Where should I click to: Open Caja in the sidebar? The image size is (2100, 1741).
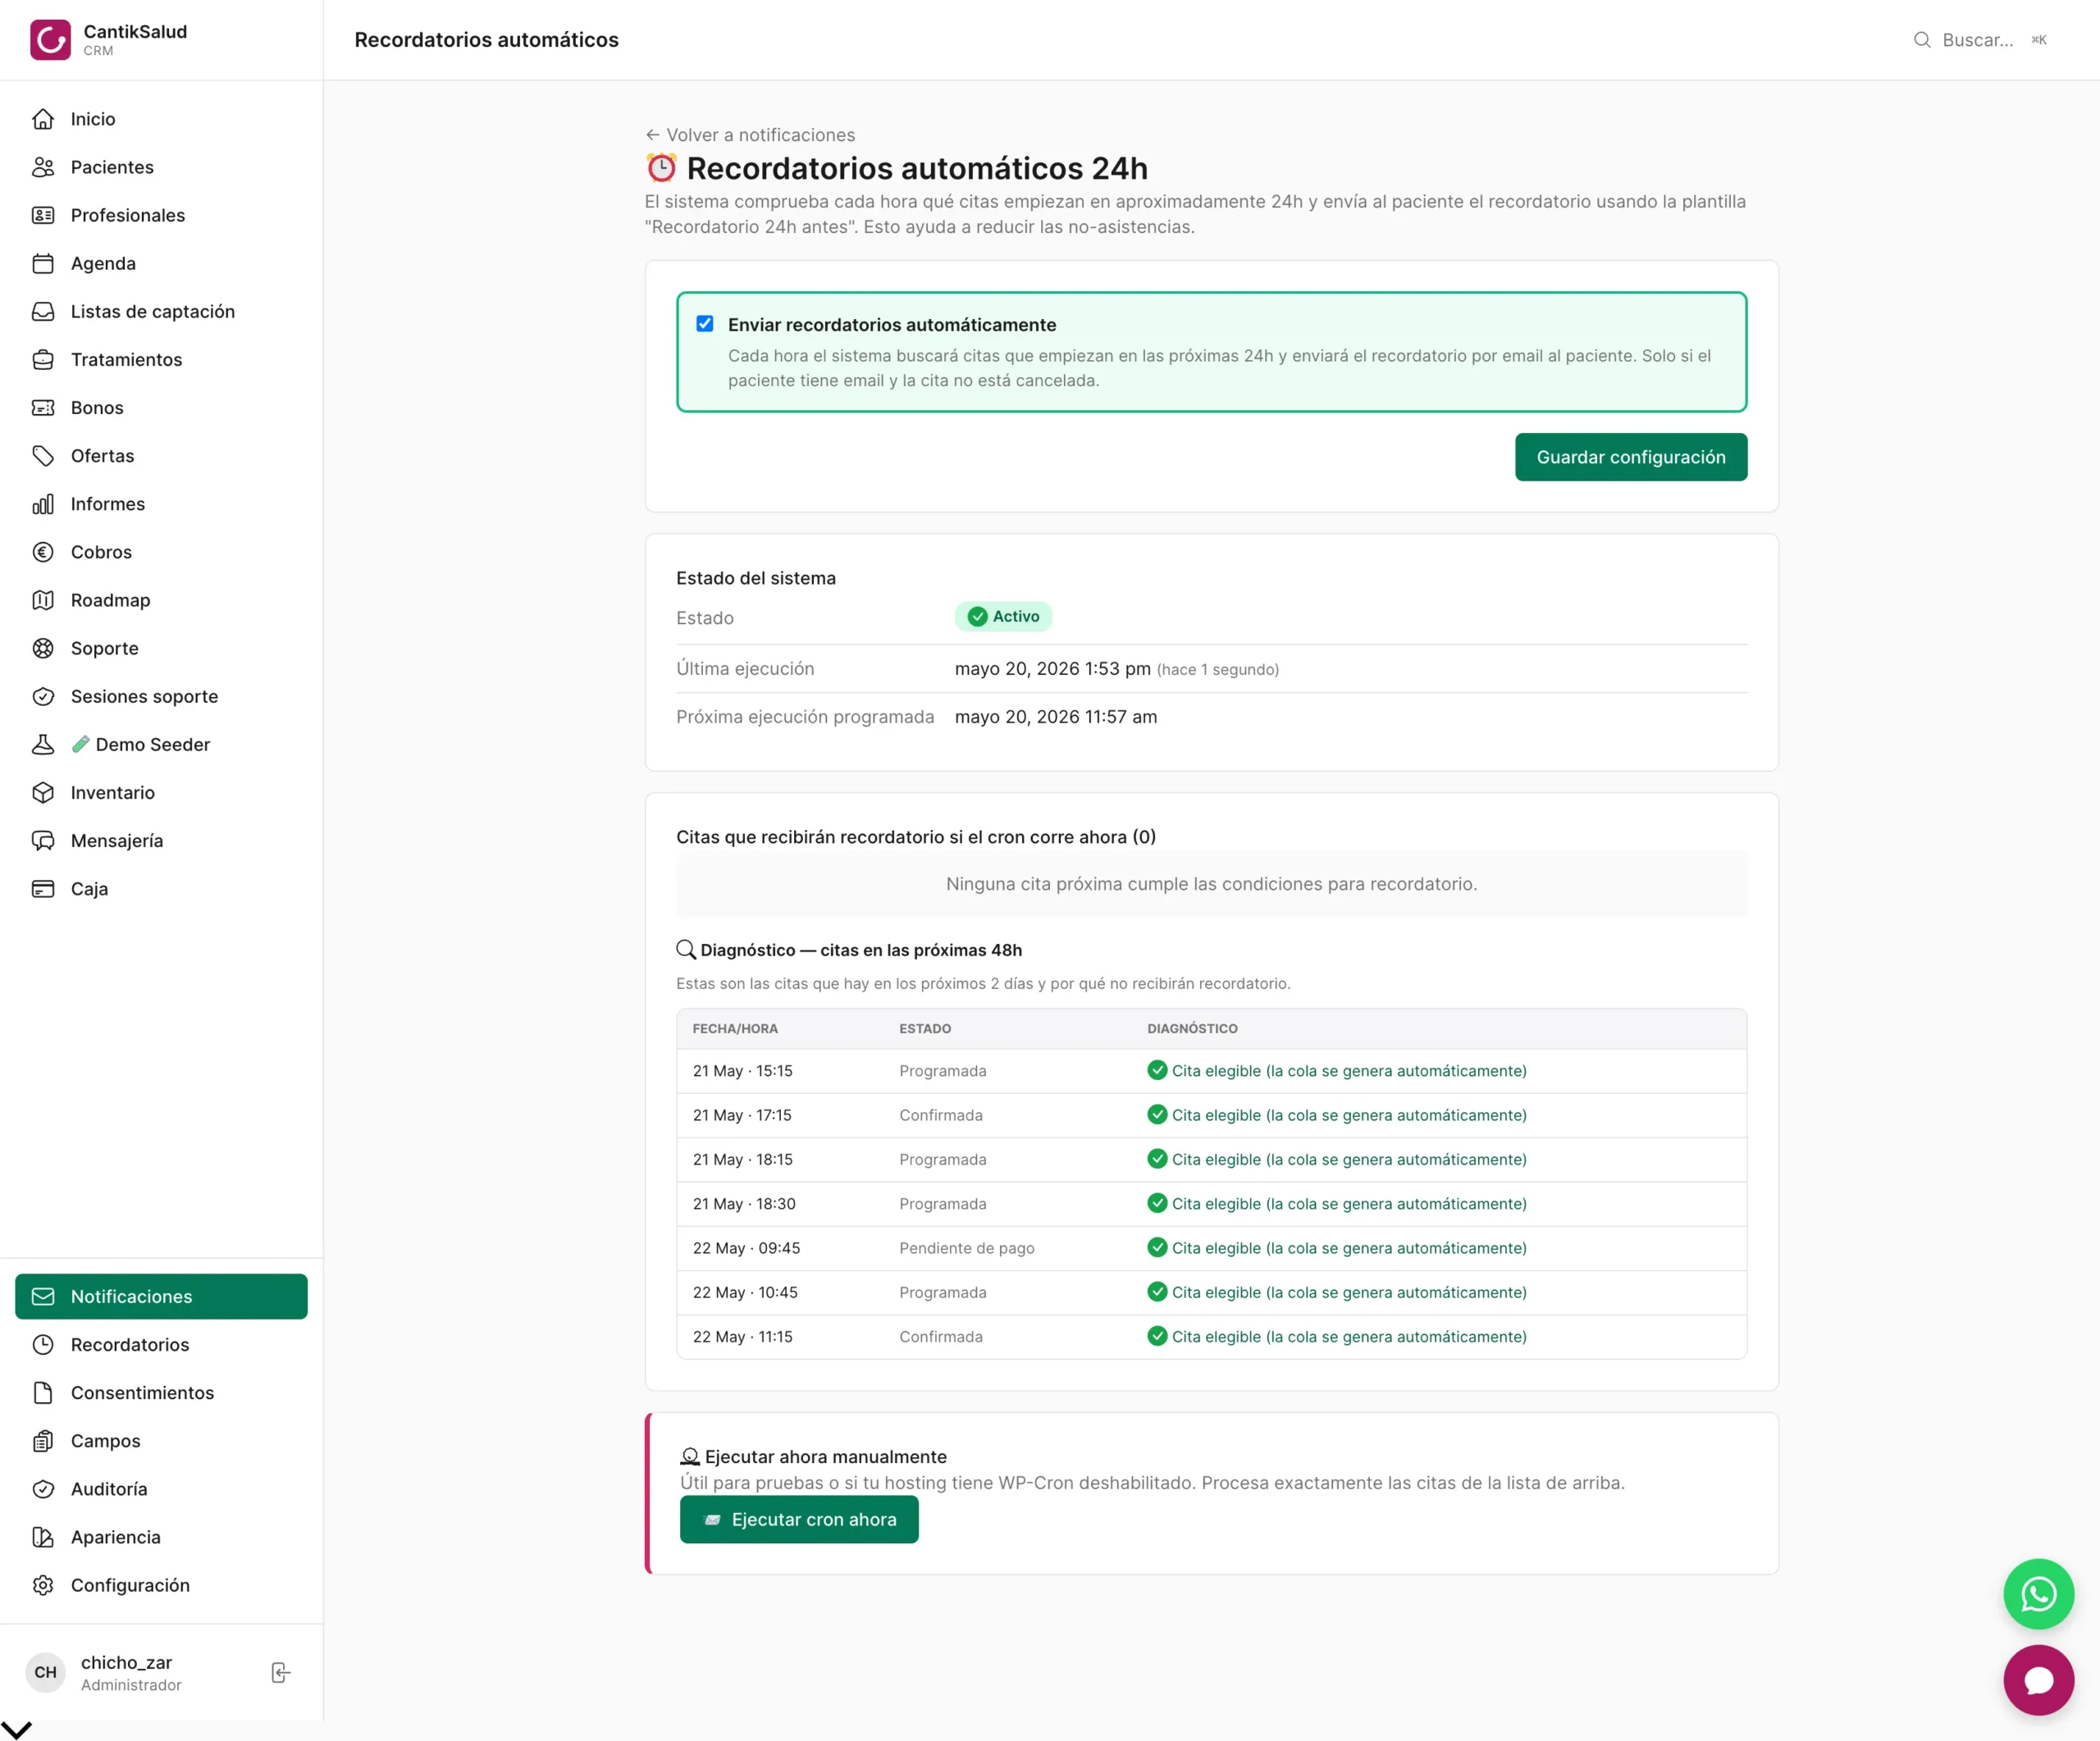161,888
